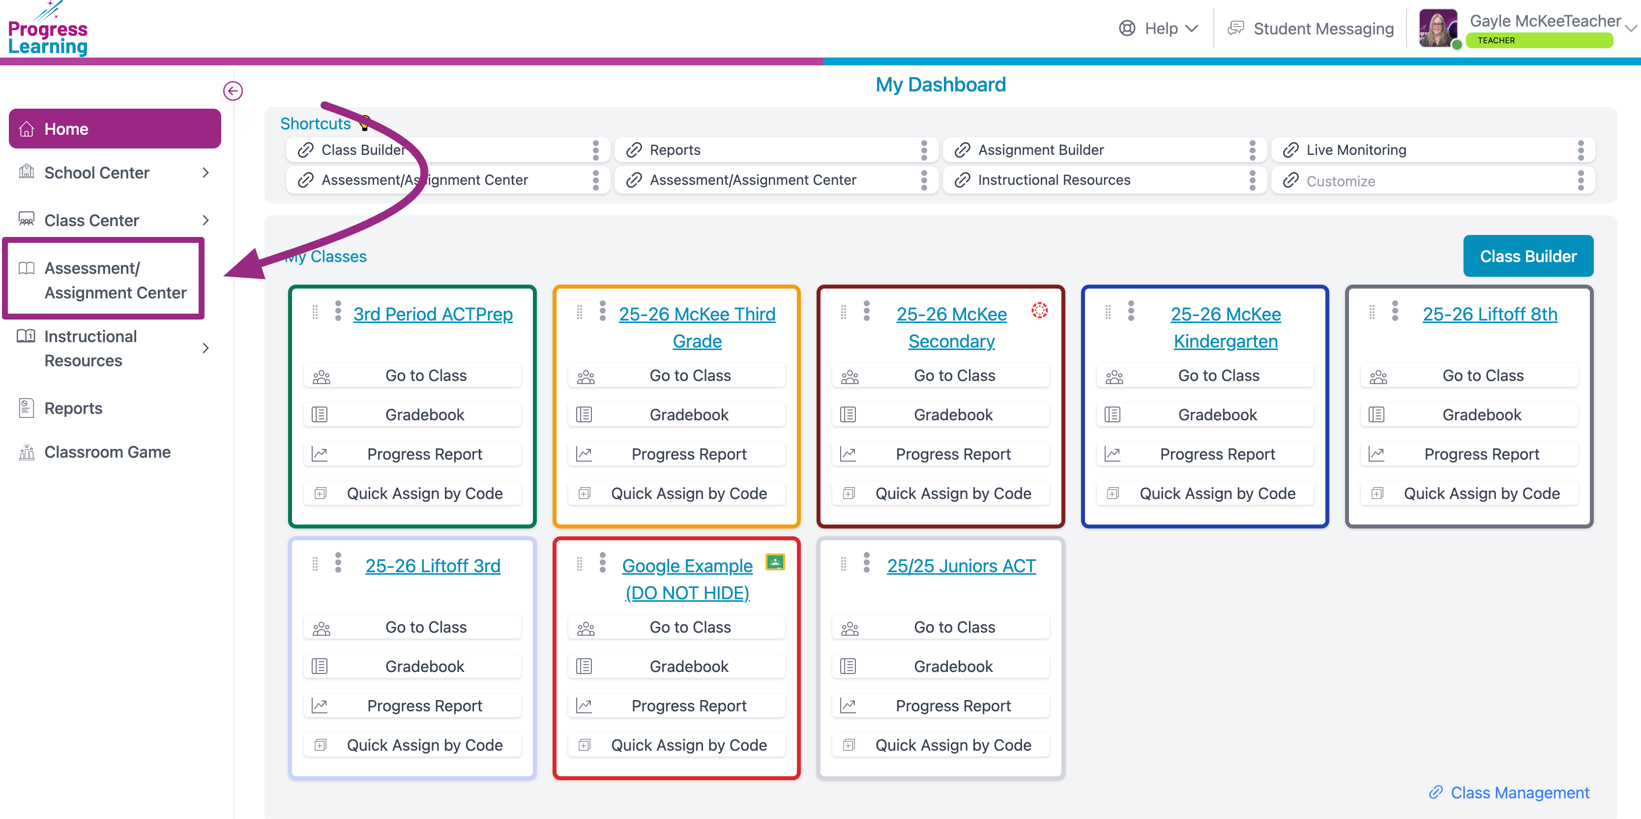Click the green TEACHER role badge

pos(1539,40)
